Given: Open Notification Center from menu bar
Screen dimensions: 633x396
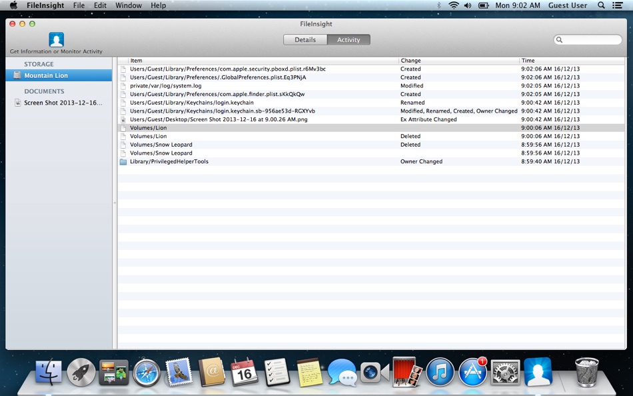Looking at the screenshot, I should [617, 5].
